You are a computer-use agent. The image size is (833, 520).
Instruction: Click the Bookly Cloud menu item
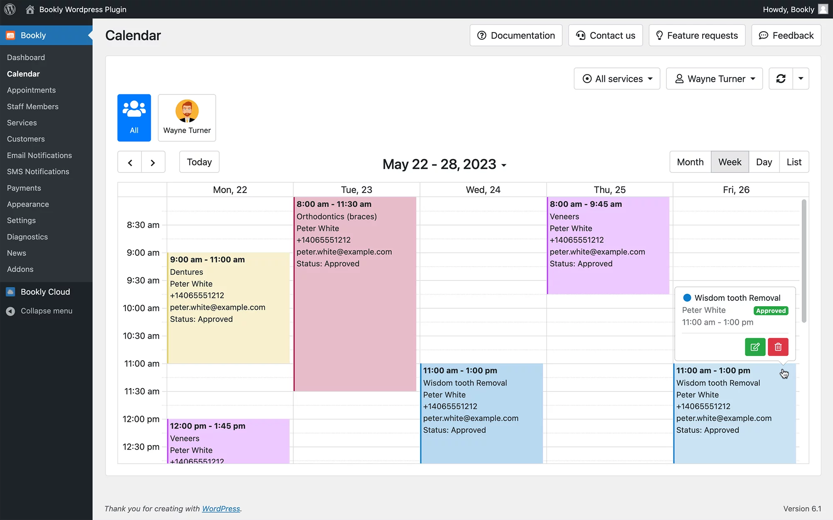[x=46, y=292]
